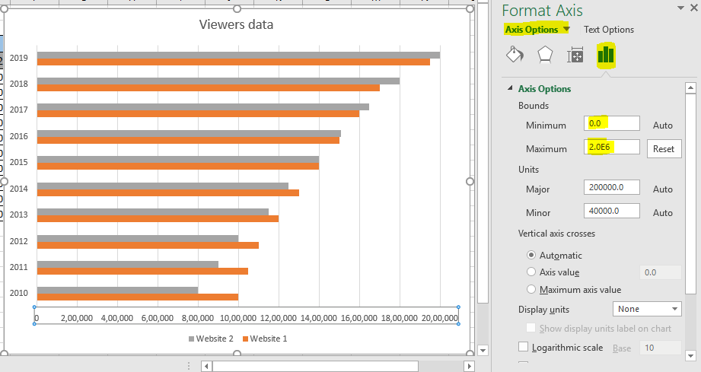701x372 pixels.
Task: Click the sheet vertical scrollbar down arrow
Action: pos(482,351)
